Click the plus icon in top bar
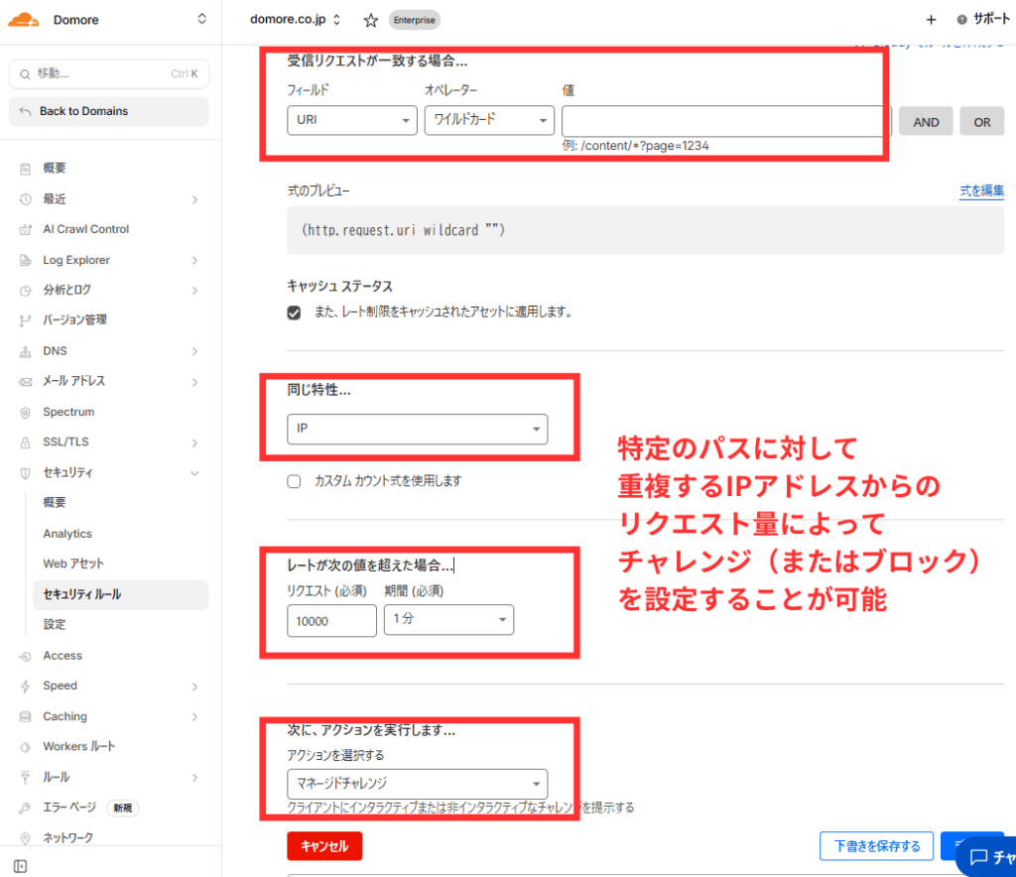 coord(931,20)
